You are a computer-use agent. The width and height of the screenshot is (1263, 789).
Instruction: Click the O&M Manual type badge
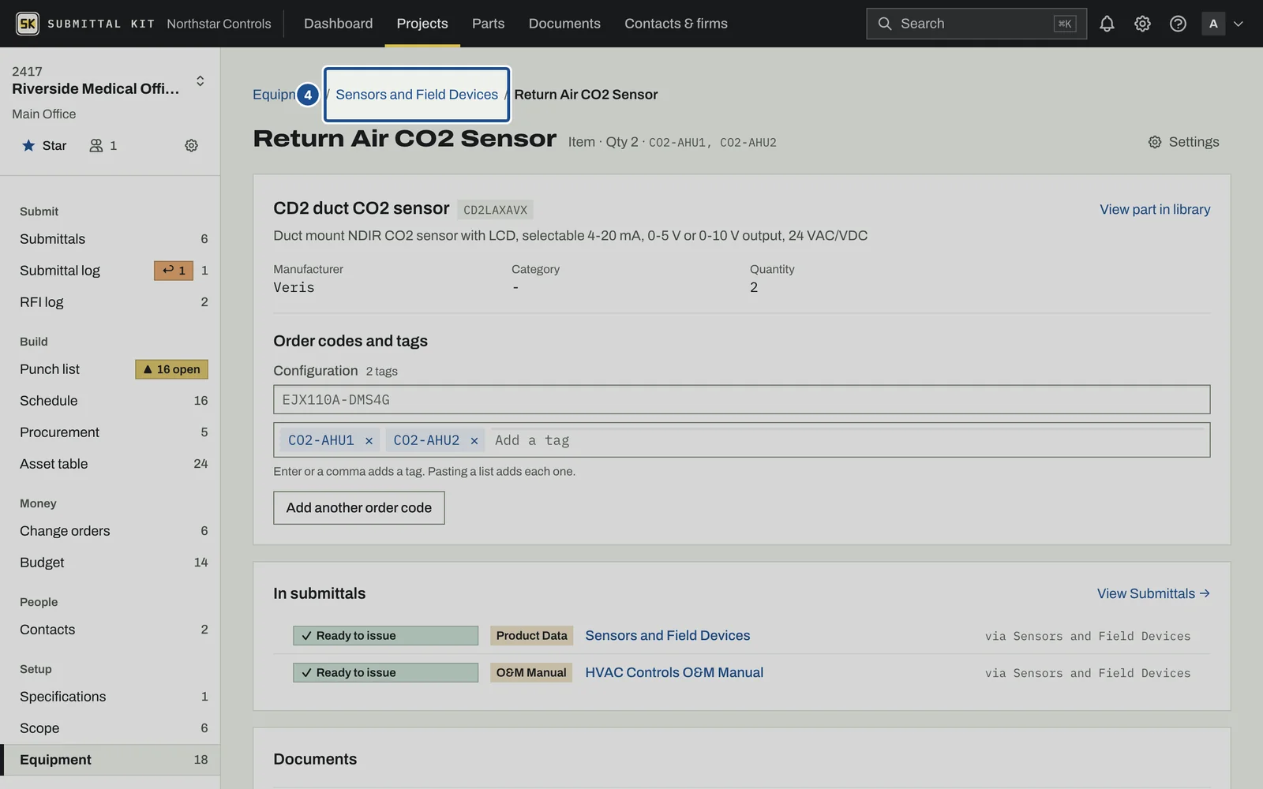click(x=531, y=672)
